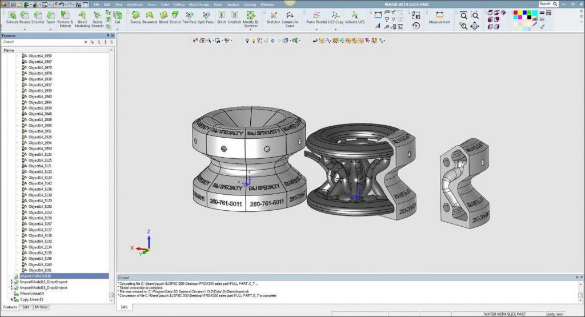Image resolution: width=585 pixels, height=317 pixels.
Task: Switch to the M-View tab
Action: tap(41, 307)
